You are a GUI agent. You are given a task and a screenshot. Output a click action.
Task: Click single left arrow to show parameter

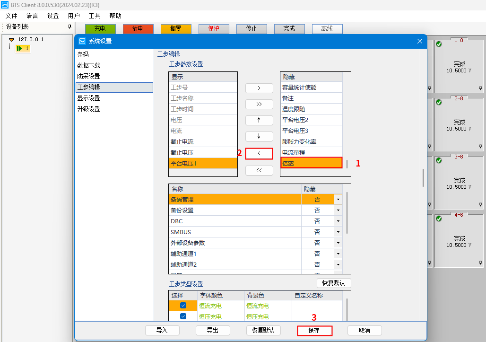point(259,153)
